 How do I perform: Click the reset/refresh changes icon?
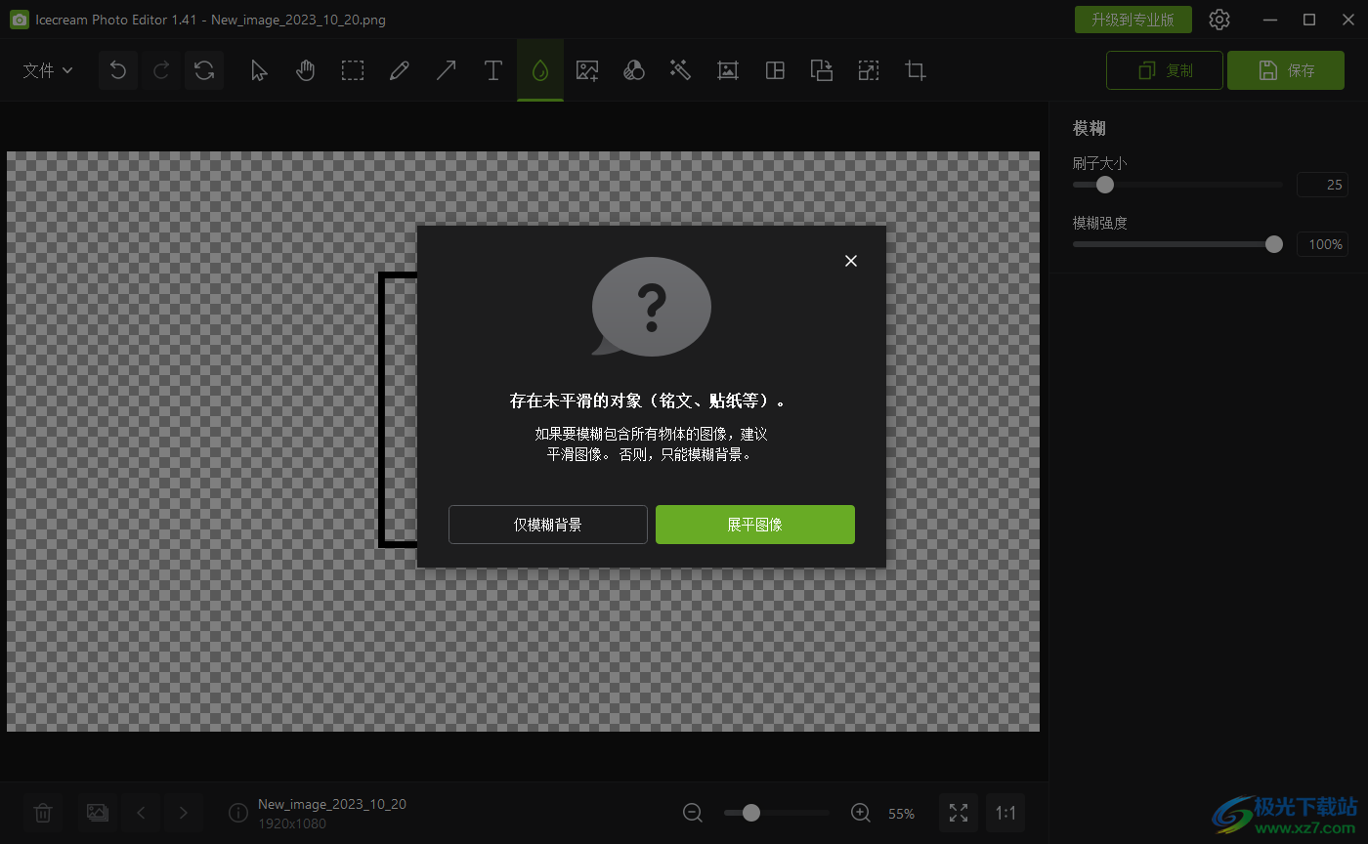coord(204,70)
